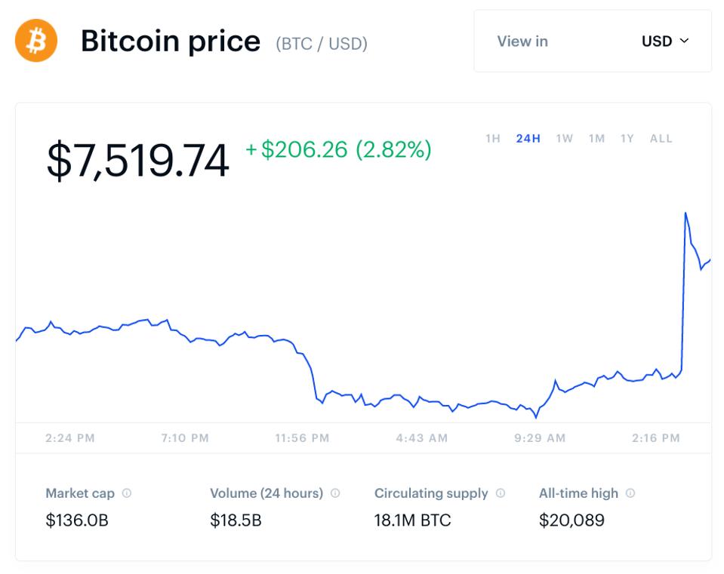This screenshot has height=574, width=724.
Task: Select the 1H time range
Action: click(492, 139)
